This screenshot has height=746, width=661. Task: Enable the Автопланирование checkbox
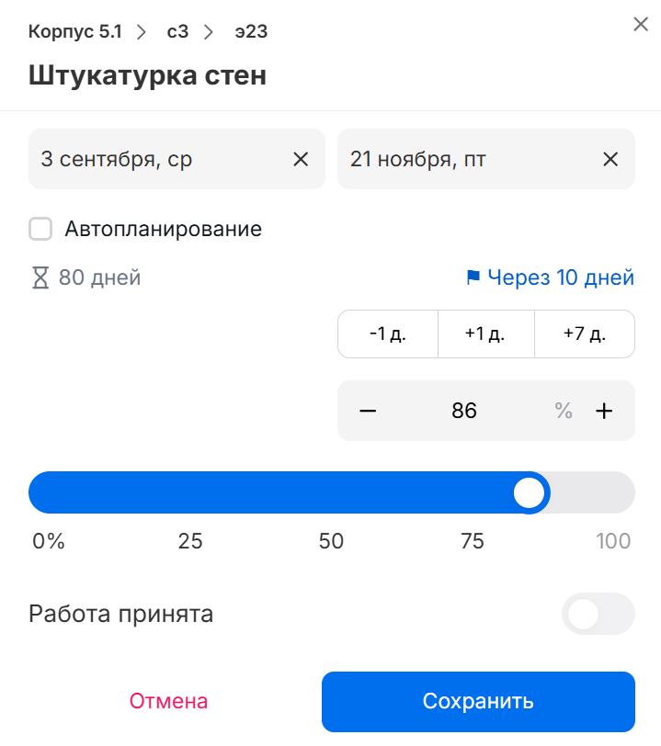pos(40,229)
